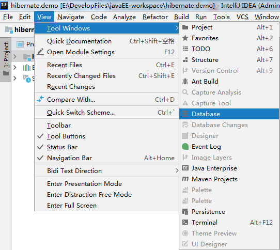Image resolution: width=280 pixels, height=250 pixels.
Task: Click the Java Enterprise icon
Action: [185, 168]
